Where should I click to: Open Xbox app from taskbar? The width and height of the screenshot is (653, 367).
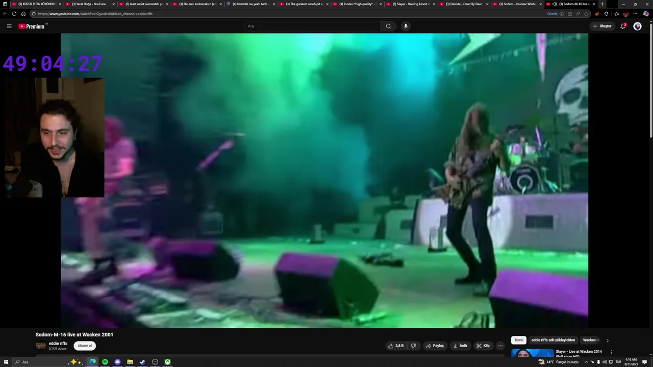point(167,362)
